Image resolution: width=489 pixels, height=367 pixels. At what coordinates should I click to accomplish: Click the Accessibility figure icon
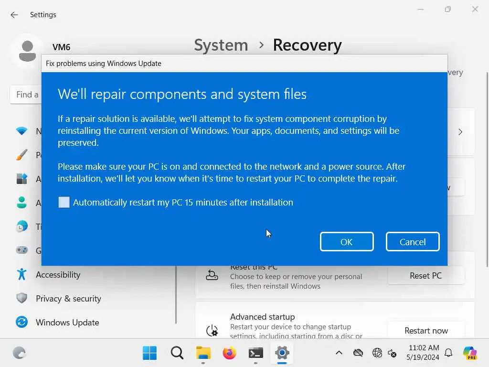[21, 274]
